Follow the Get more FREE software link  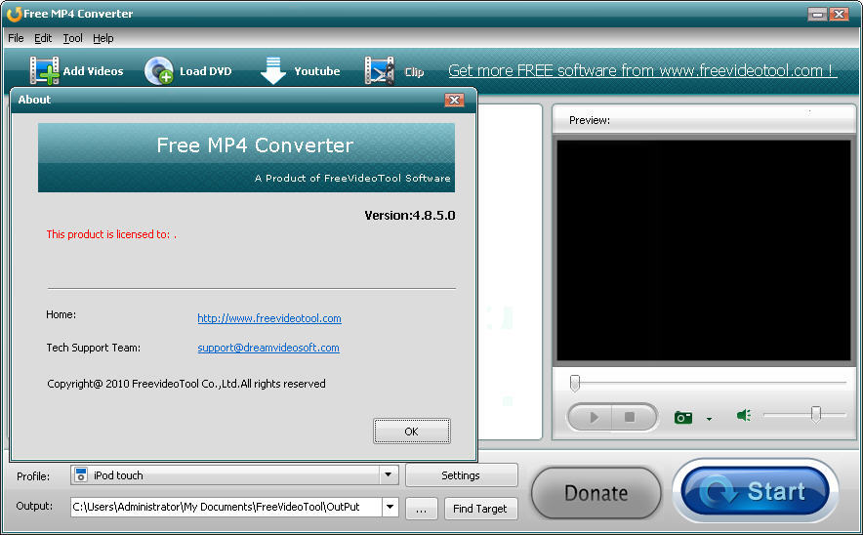coord(642,70)
